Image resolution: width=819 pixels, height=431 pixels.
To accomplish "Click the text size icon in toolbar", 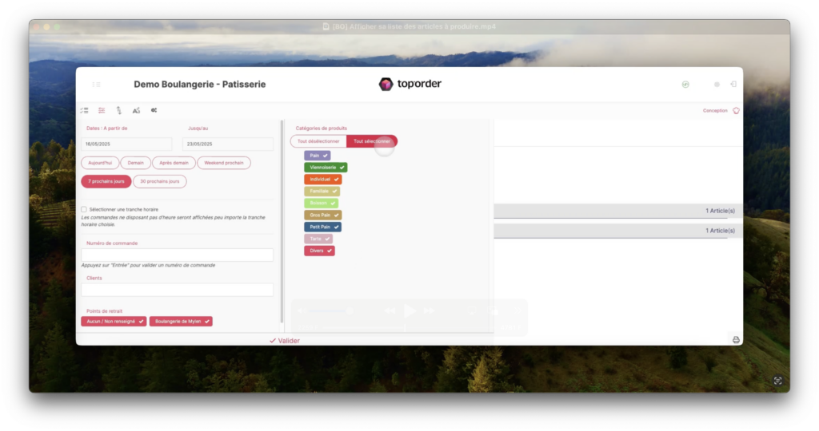I will click(x=136, y=110).
